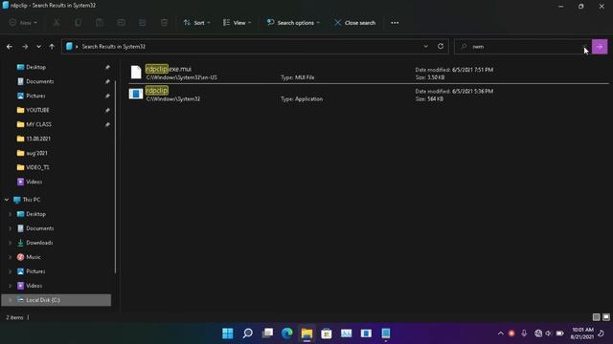Refresh the search results
The image size is (613, 344).
(x=441, y=47)
